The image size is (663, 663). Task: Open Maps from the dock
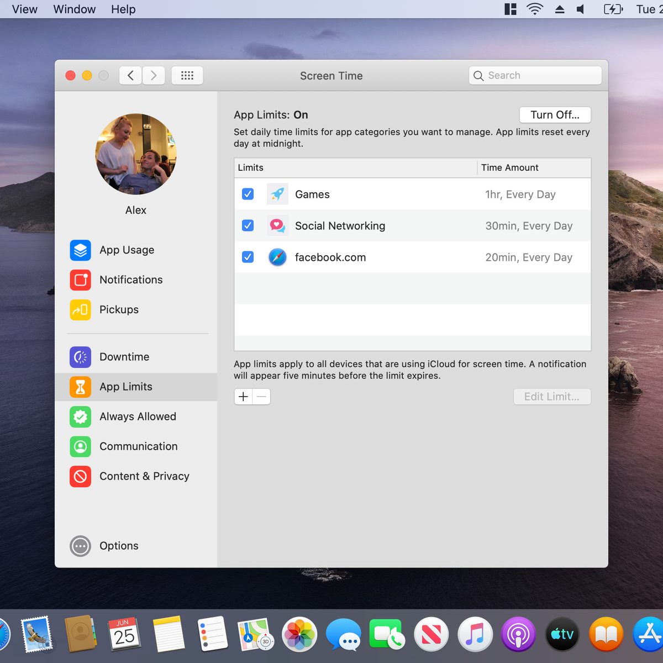(x=255, y=634)
